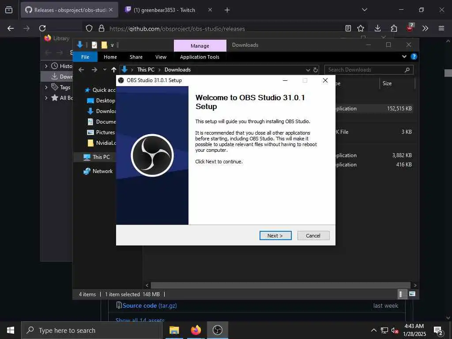Screen dimensions: 452x339
Task: Click Downloads in address breadcrumb
Action: 177,69
